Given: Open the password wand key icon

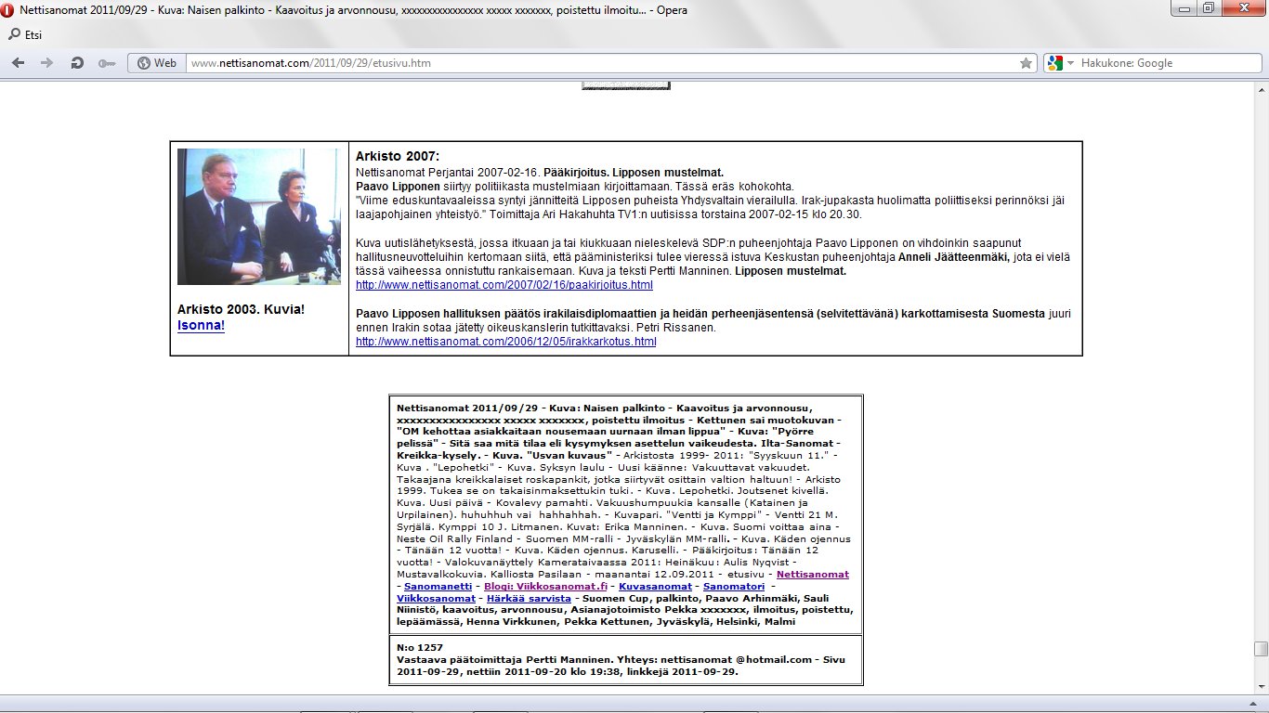Looking at the screenshot, I should click(x=106, y=63).
